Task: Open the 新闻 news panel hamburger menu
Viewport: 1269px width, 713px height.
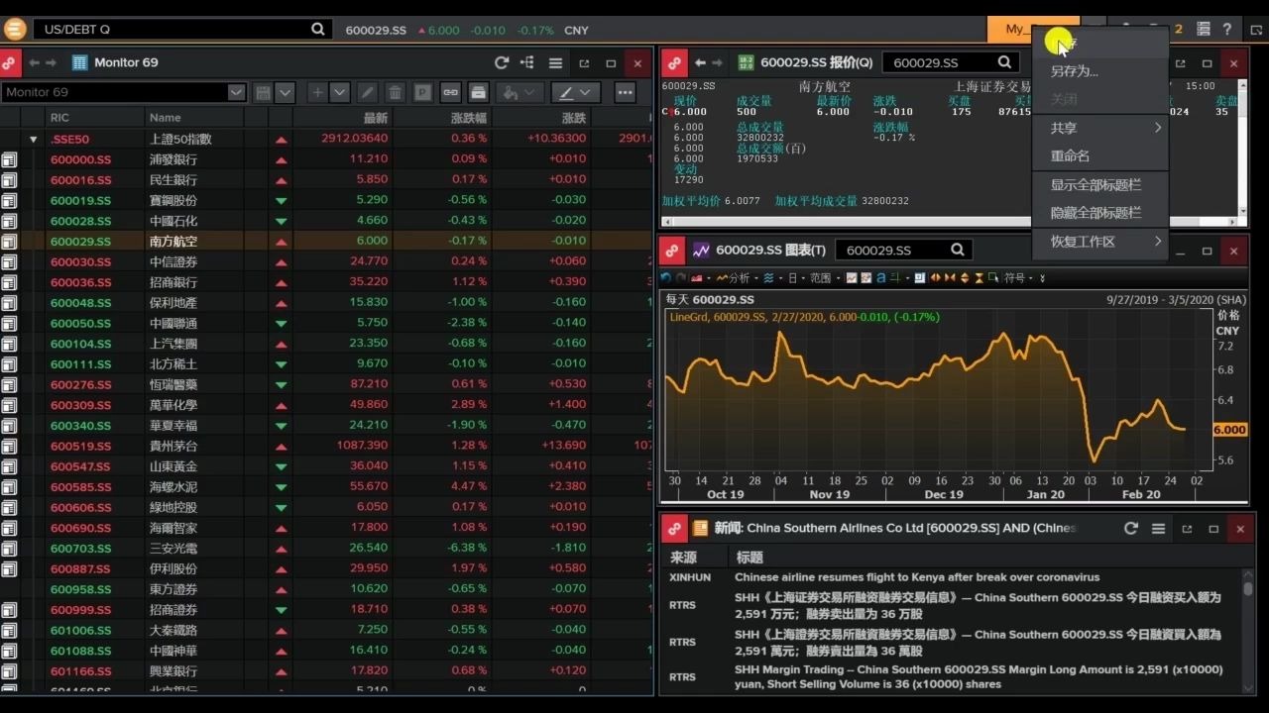Action: point(1158,529)
